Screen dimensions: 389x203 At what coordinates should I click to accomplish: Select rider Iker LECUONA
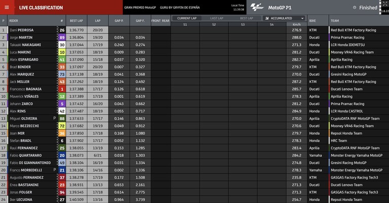point(21,199)
